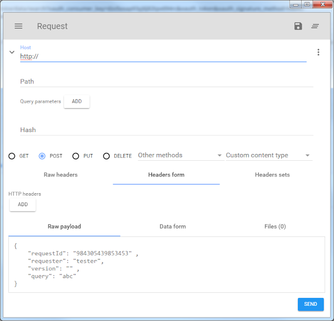Focus the Hash input field
This screenshot has height=321, width=334.
pyautogui.click(x=166, y=130)
